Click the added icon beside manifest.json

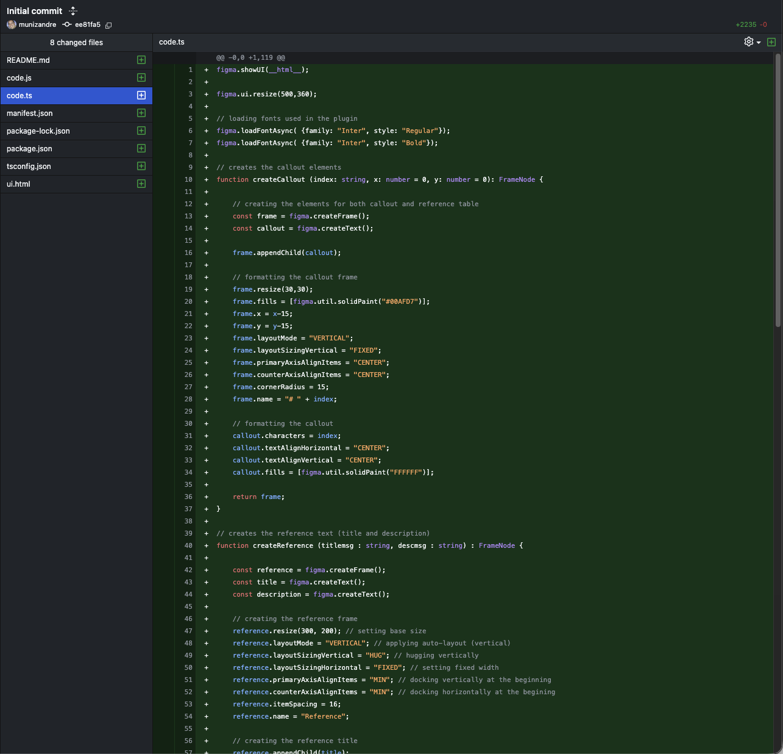[141, 113]
